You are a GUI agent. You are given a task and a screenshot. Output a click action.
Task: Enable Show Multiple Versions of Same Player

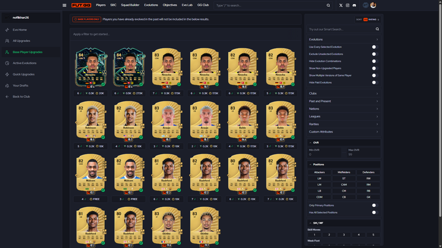pos(374,75)
